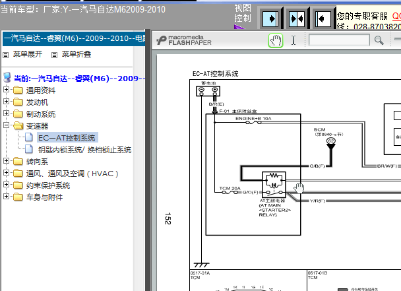Select the 制动系统 tree label
Image resolution: width=401 pixels, height=291 pixels.
[x=41, y=114]
